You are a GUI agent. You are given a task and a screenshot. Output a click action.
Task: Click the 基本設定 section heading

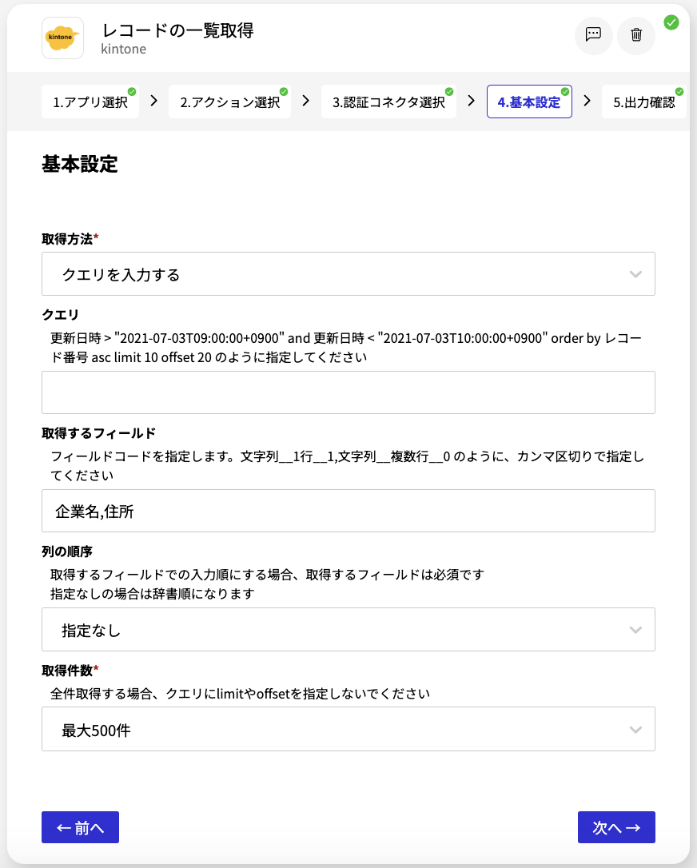pos(80,164)
